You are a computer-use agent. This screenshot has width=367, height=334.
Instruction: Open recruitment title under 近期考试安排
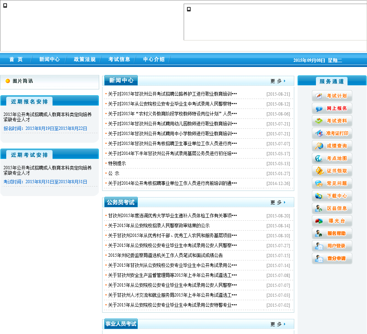click(x=47, y=170)
